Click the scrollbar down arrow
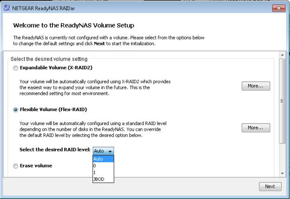The height and width of the screenshot is (199, 290). 282,173
